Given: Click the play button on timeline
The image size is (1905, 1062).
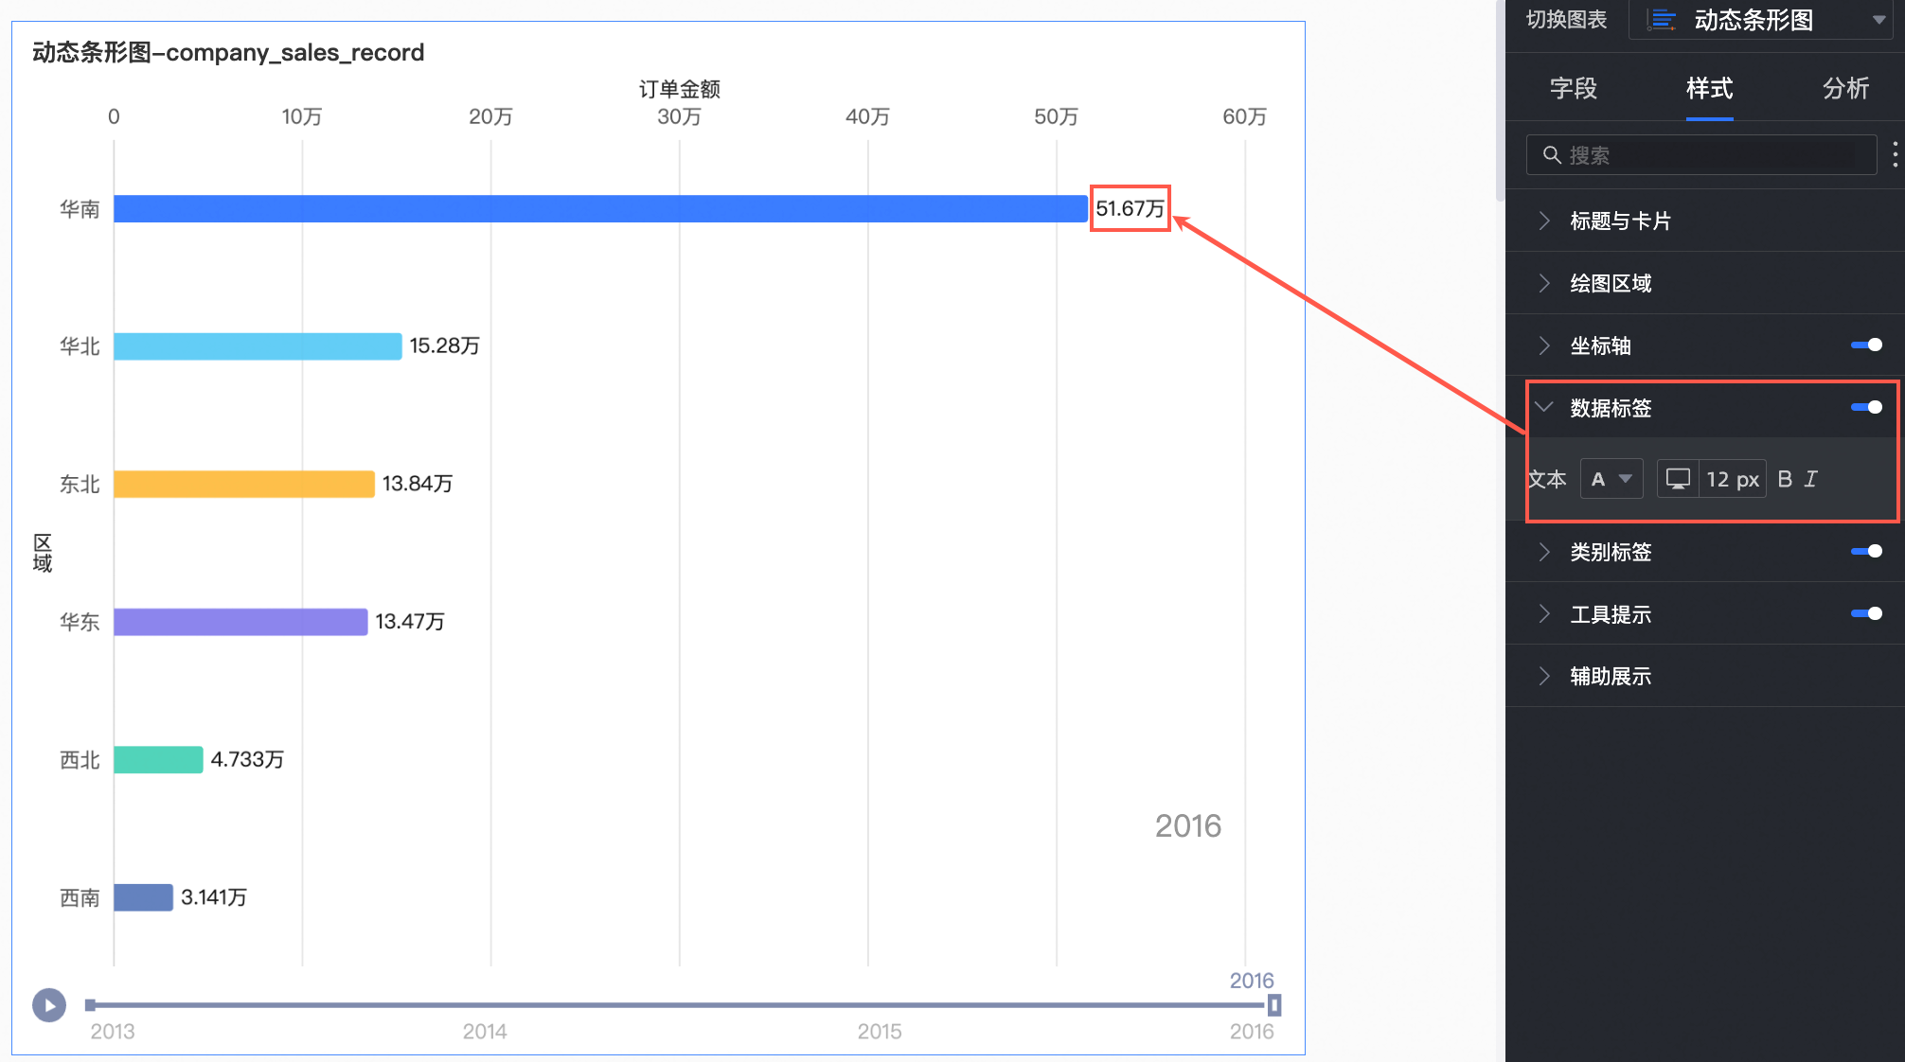Looking at the screenshot, I should click(49, 1005).
